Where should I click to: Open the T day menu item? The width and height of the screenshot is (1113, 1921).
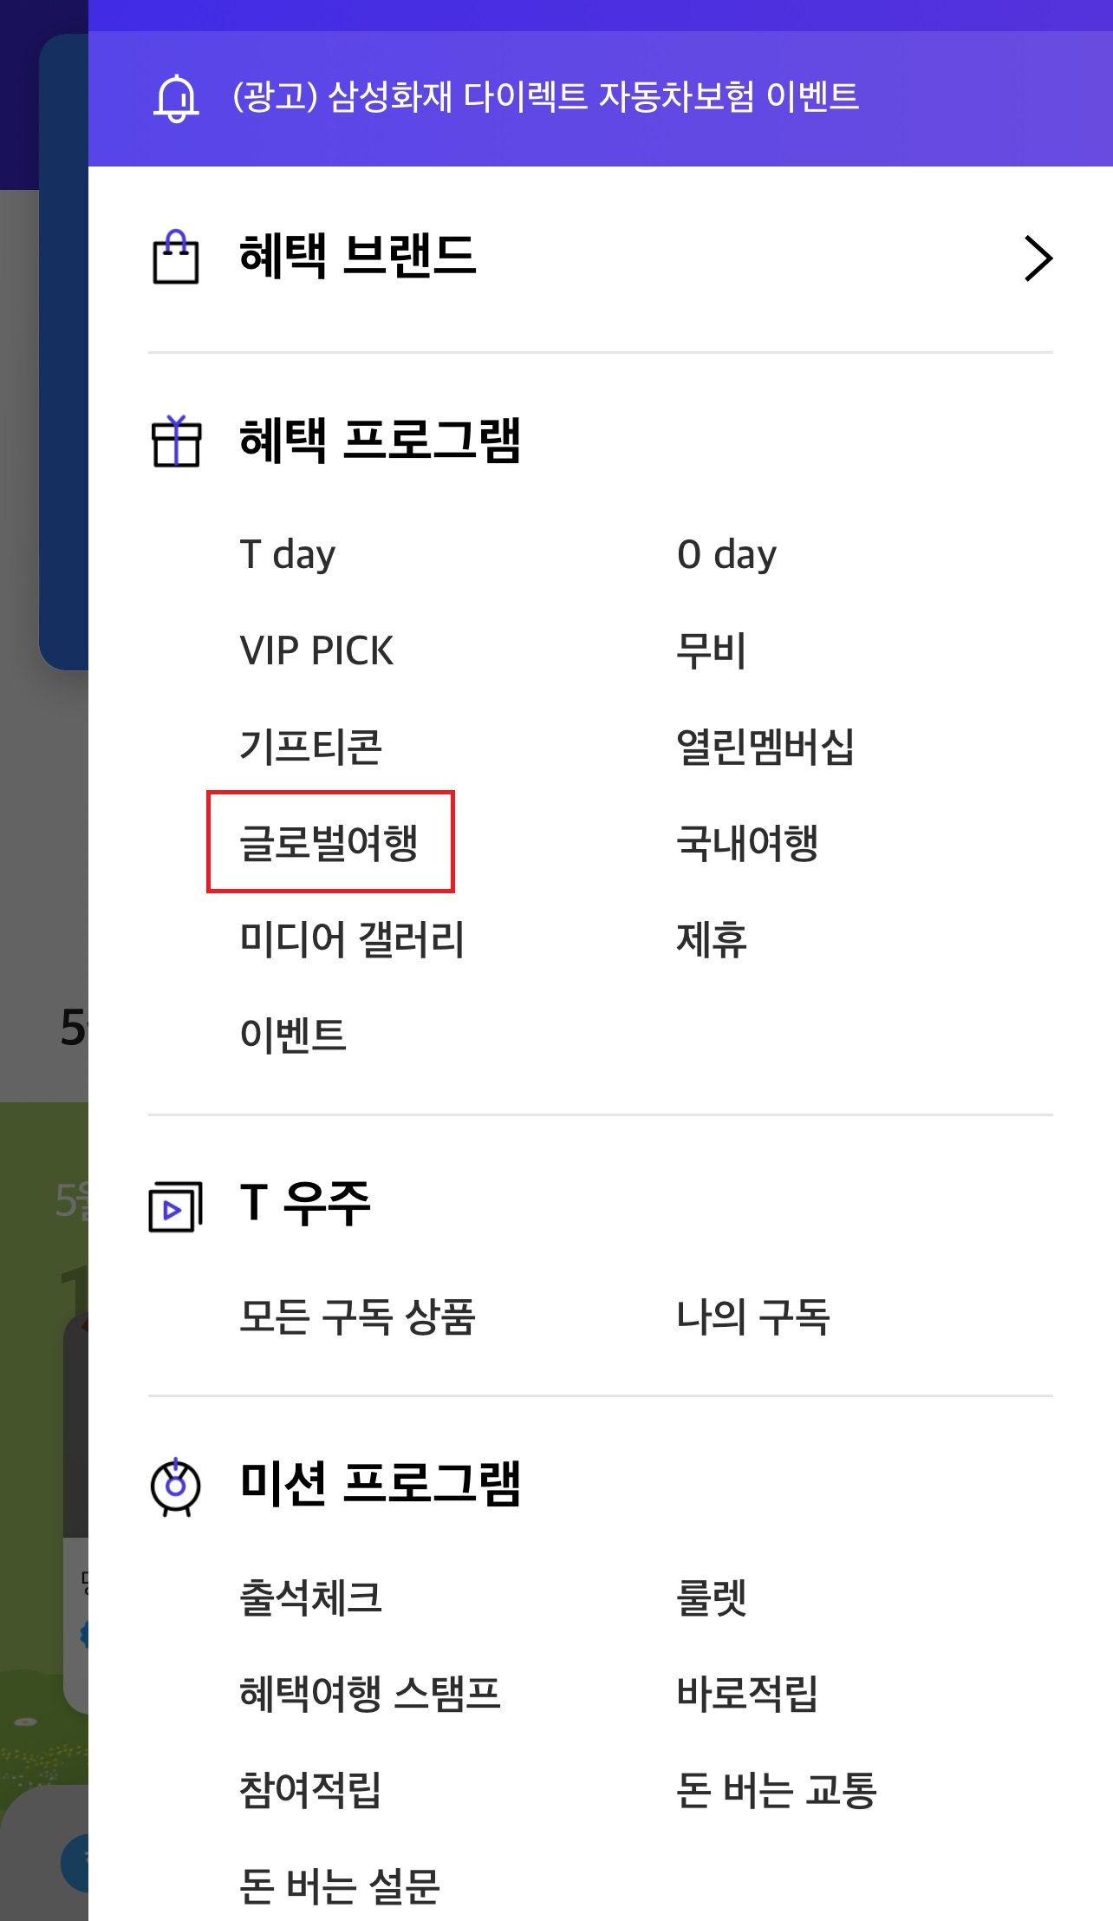pyautogui.click(x=288, y=555)
